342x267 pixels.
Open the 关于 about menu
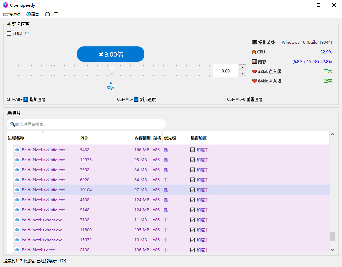point(51,14)
